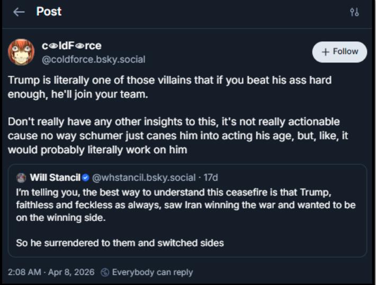
Task: Click the "So he surrendered" quoted line
Action: 120,243
